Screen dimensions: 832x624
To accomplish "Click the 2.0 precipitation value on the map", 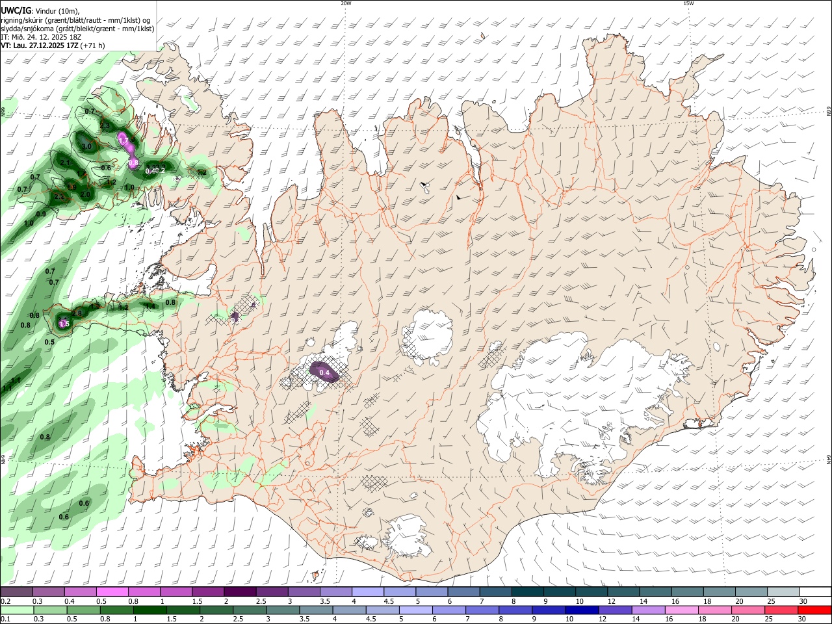I will coord(85,194).
